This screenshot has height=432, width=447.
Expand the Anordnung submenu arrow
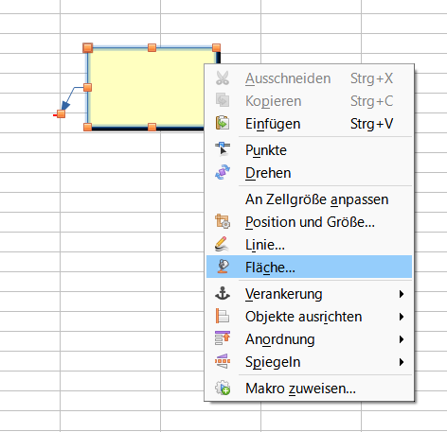click(x=402, y=339)
